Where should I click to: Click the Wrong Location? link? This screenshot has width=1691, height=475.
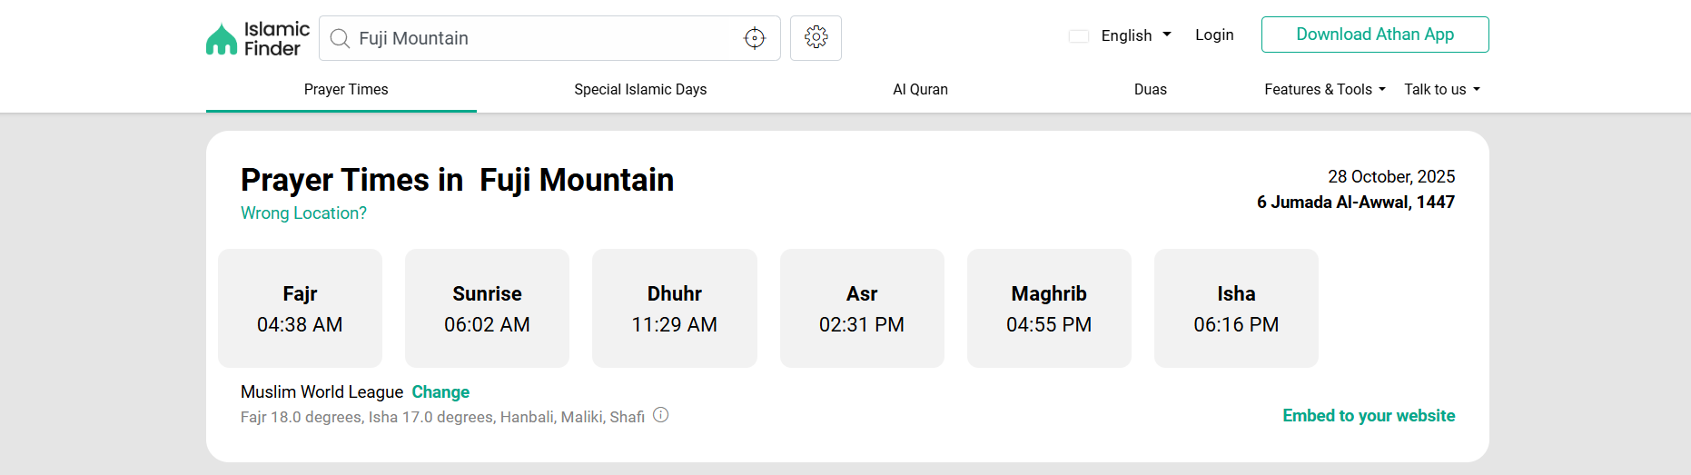click(x=303, y=213)
